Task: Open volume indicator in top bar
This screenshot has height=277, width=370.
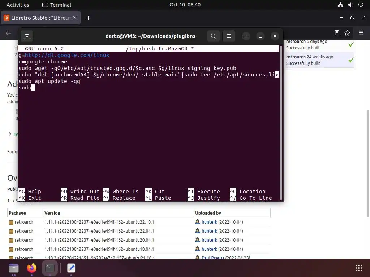Action: click(350, 5)
